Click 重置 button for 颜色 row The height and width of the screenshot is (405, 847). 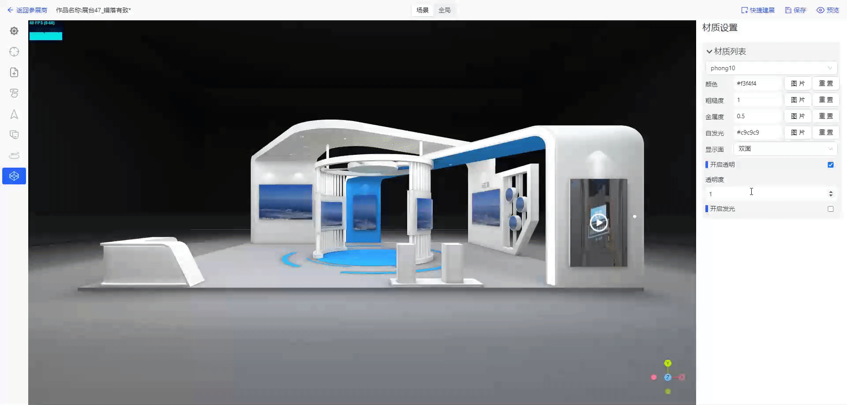(825, 83)
